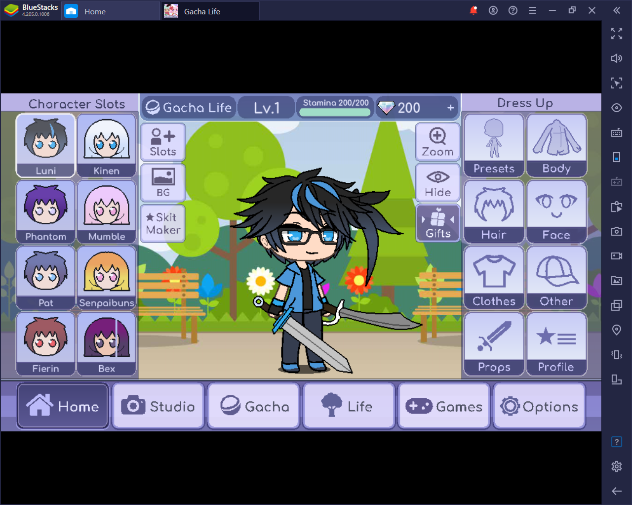632x505 pixels.
Task: Open the Slots add-character panel
Action: coord(163,142)
